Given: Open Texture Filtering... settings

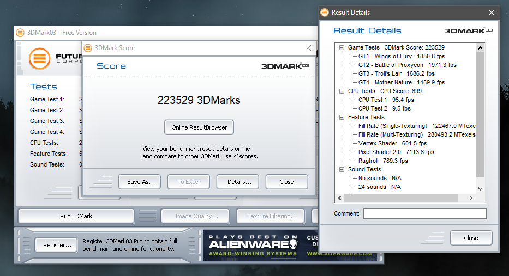Looking at the screenshot, I should coord(271,216).
